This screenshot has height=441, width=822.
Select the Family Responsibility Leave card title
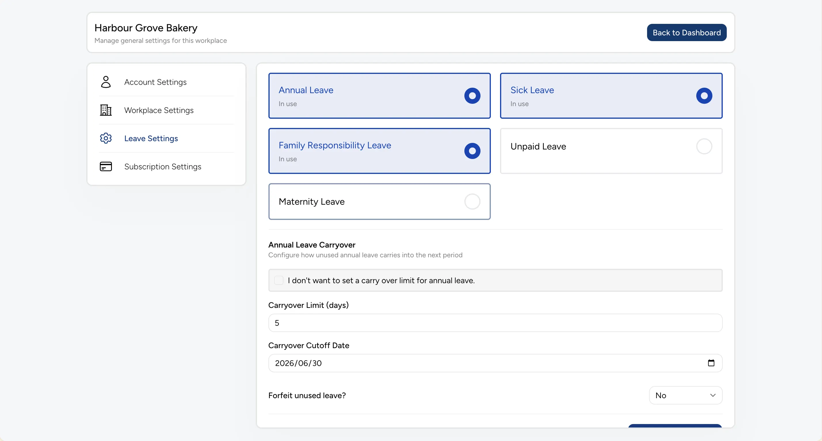335,145
